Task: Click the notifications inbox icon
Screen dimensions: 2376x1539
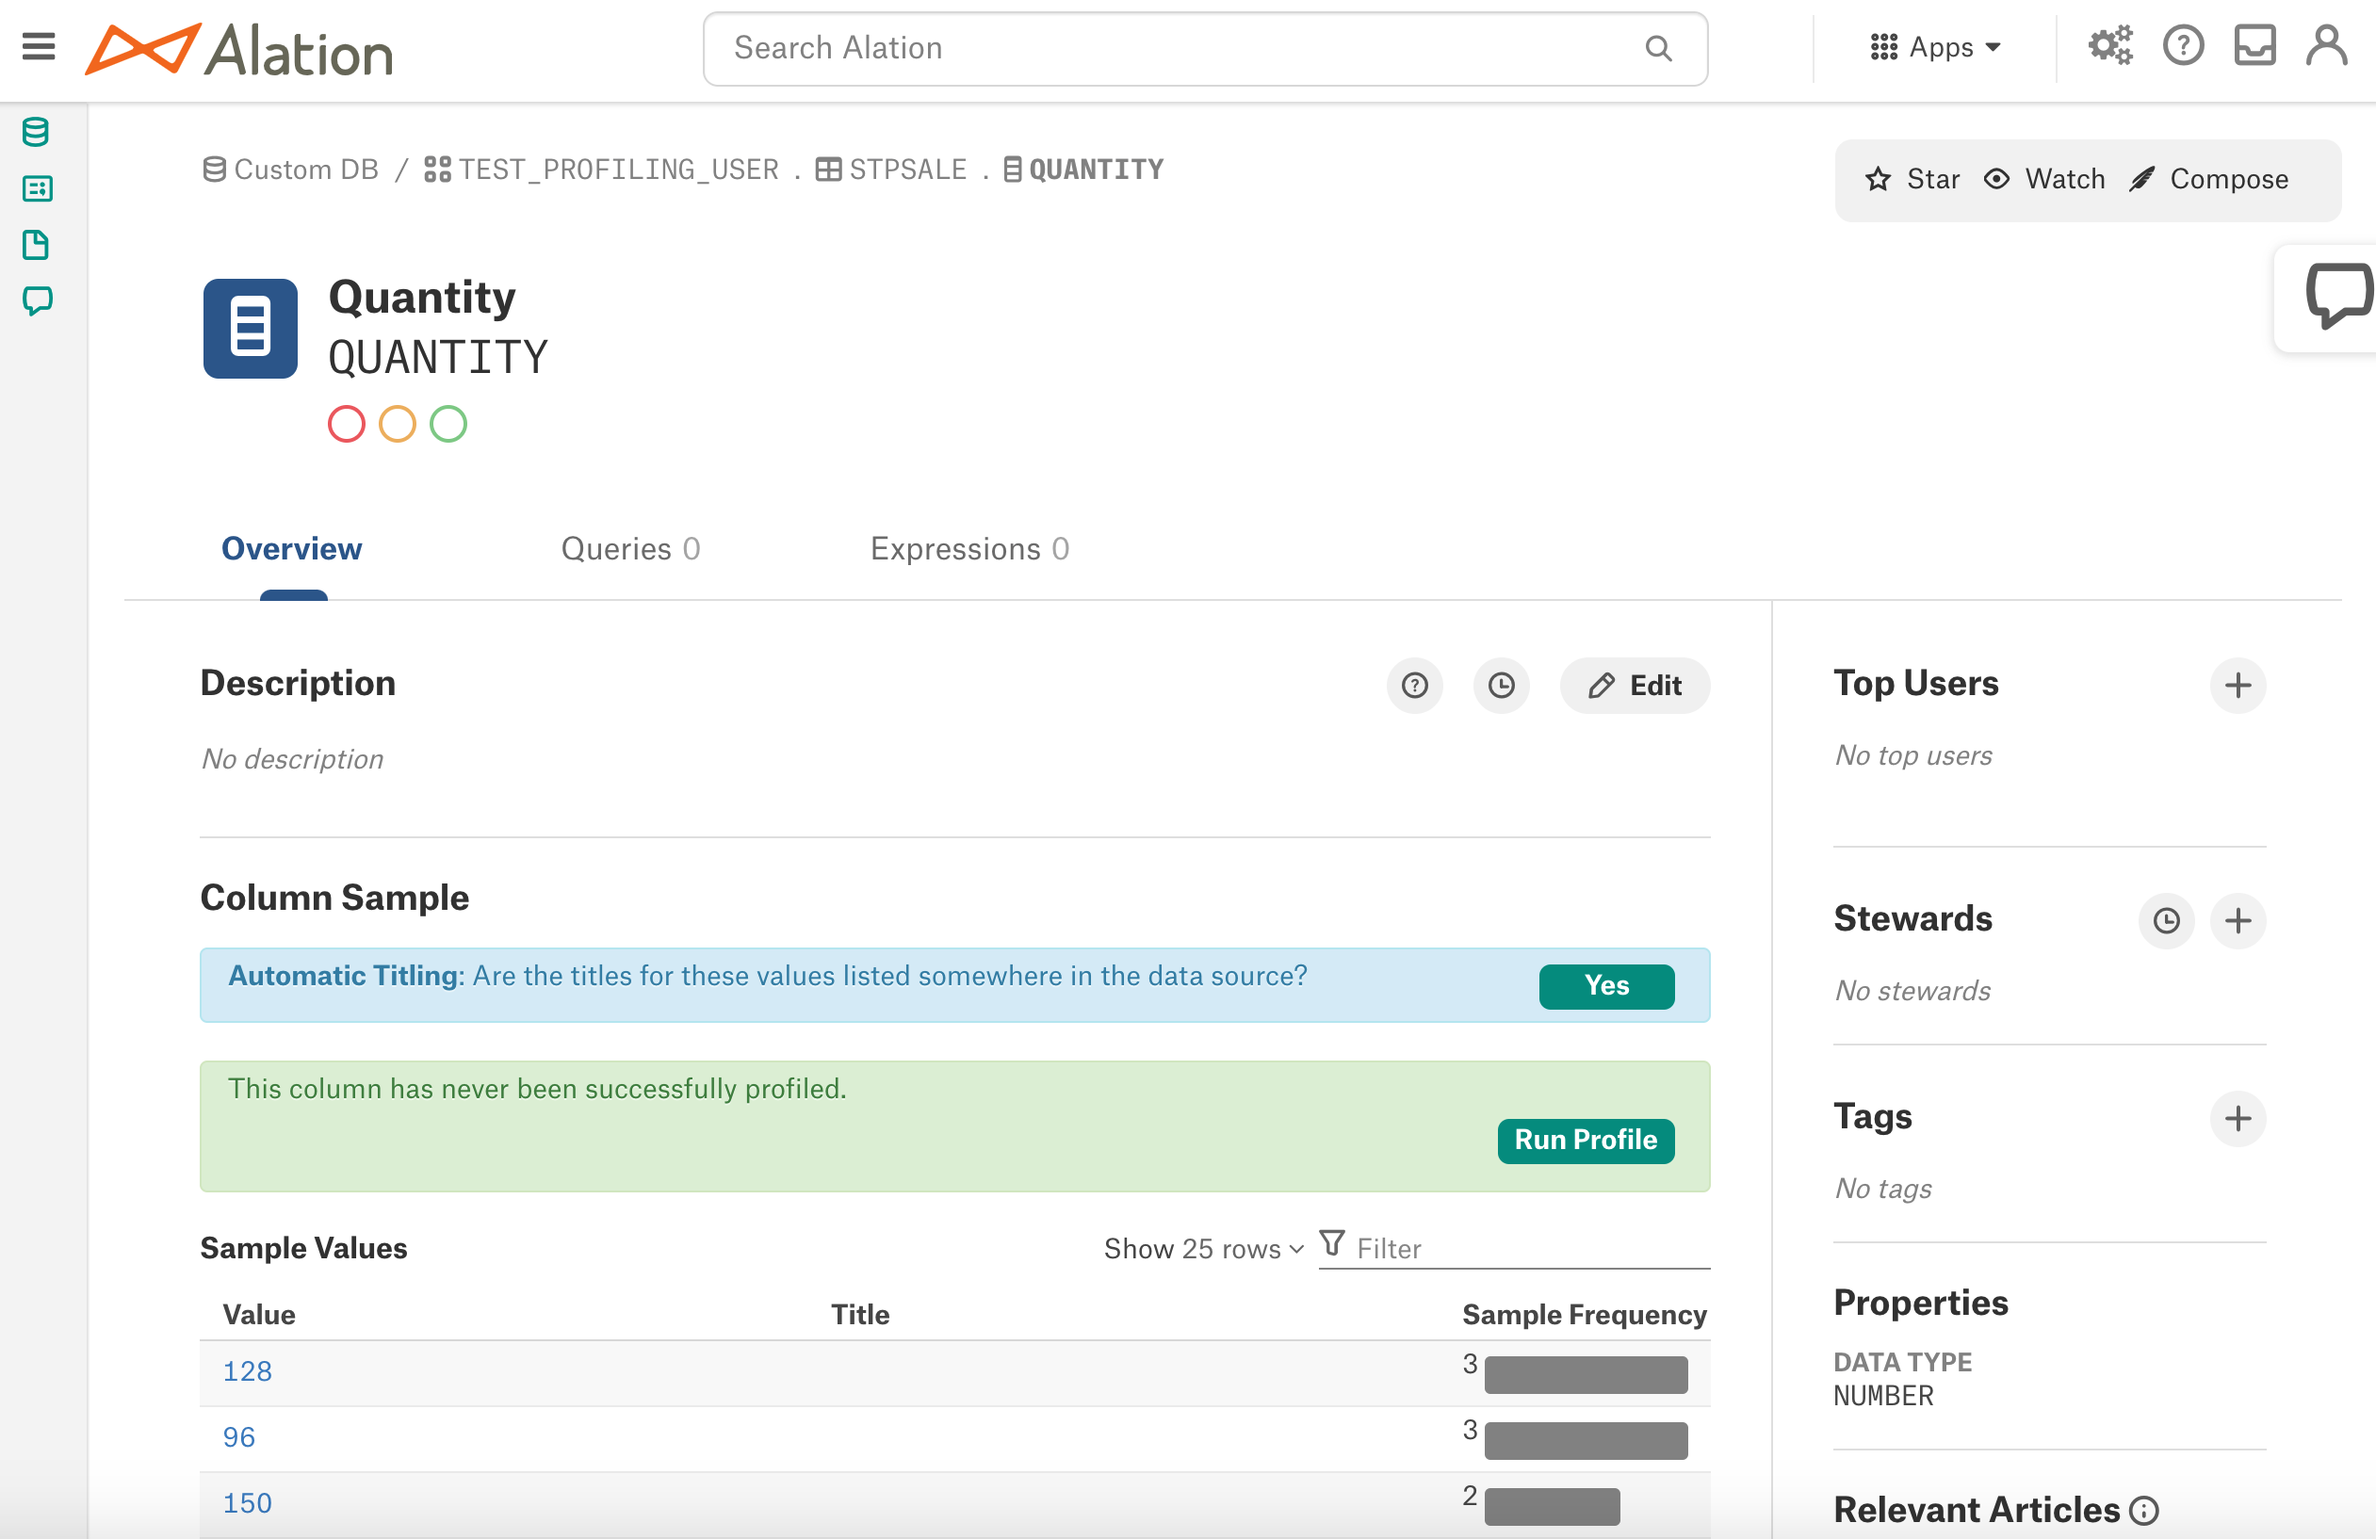Action: pos(2254,47)
